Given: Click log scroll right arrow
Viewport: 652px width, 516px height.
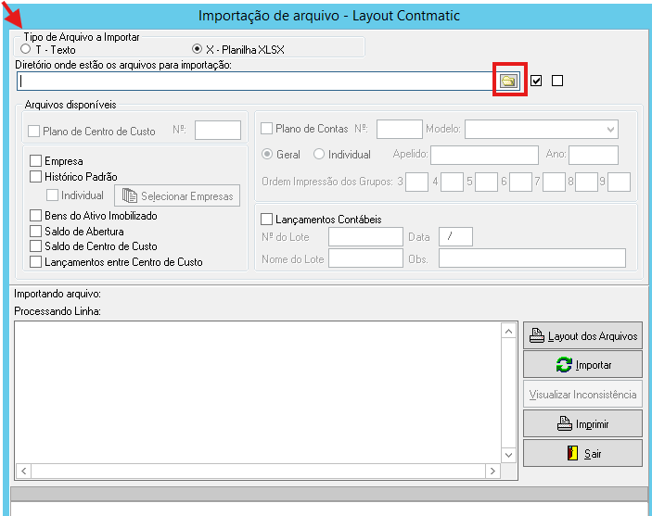Looking at the screenshot, I should pyautogui.click(x=492, y=472).
